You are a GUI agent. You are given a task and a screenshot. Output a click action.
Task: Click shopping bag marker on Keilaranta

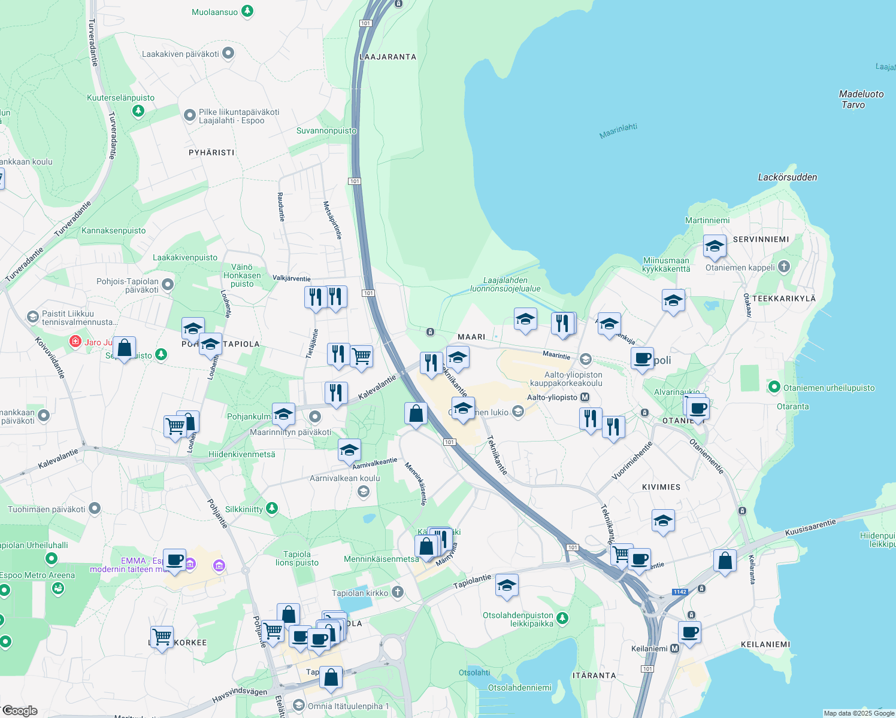coord(725,562)
